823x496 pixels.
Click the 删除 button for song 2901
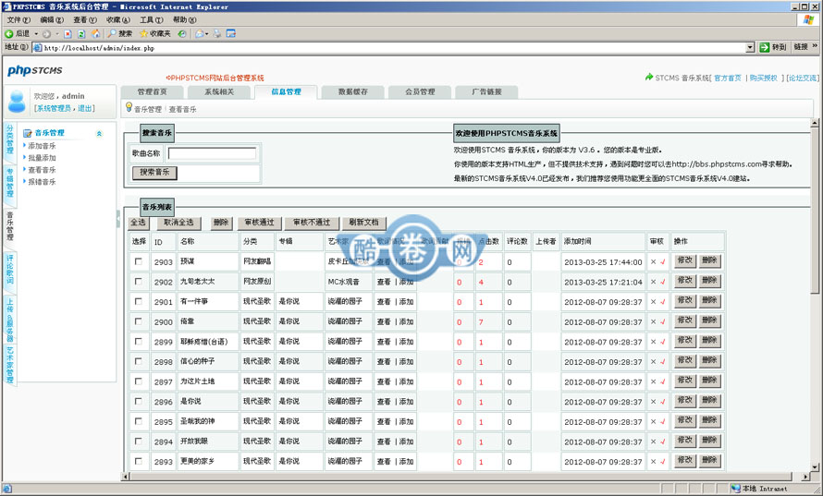(709, 301)
